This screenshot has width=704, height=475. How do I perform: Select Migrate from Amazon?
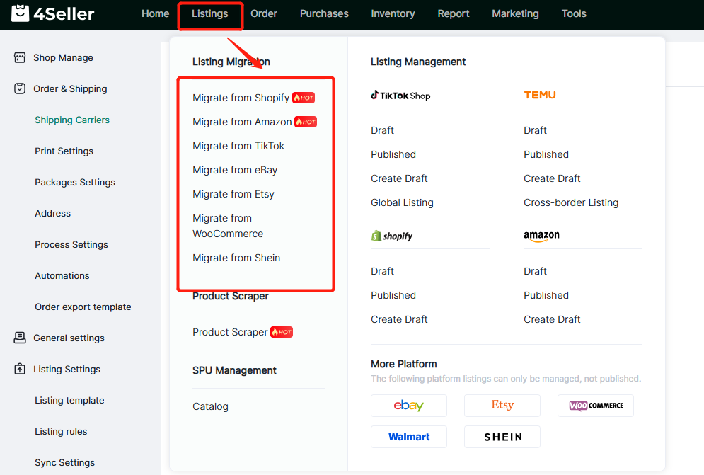coord(242,122)
